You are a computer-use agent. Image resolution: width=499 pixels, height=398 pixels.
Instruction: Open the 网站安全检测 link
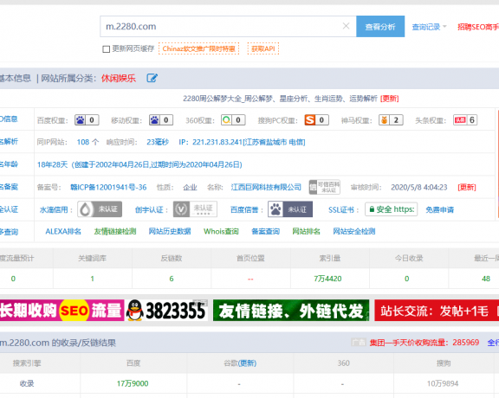point(353,231)
